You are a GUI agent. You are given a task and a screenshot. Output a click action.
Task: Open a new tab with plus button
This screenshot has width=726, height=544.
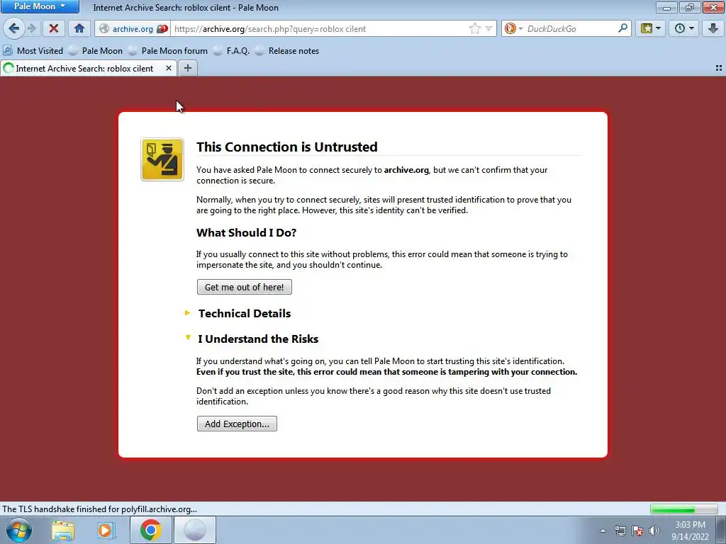(187, 69)
